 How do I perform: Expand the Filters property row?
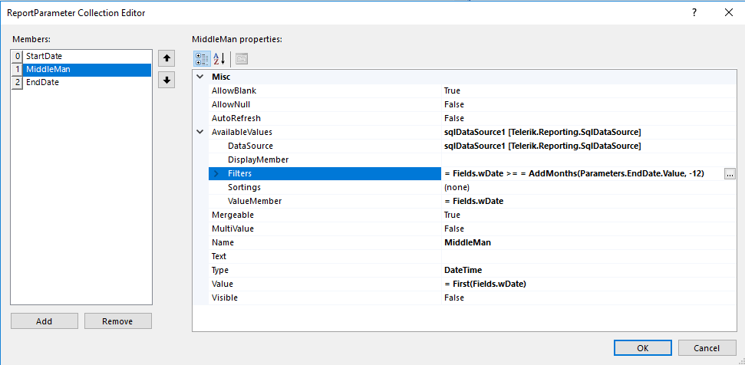216,174
